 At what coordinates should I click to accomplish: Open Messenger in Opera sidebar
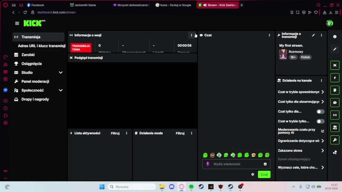[5, 90]
